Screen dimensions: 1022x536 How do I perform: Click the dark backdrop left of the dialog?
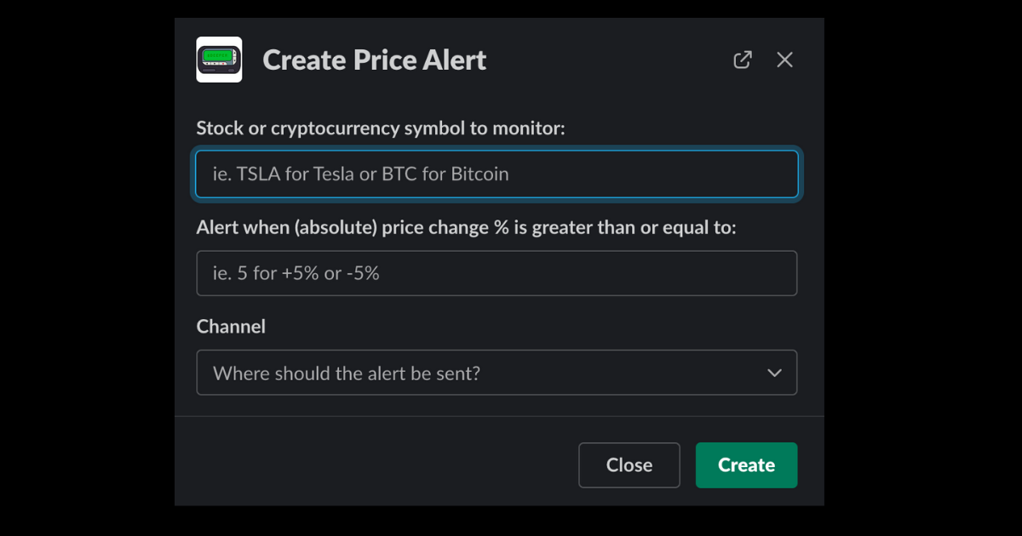click(x=87, y=268)
